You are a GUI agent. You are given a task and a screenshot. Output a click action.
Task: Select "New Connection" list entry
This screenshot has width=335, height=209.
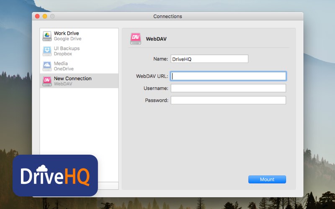tap(79, 81)
